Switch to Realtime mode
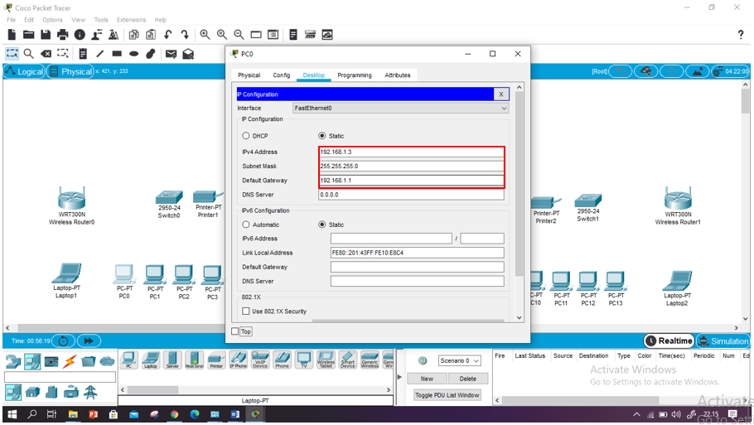This screenshot has width=754, height=425. coord(669,340)
